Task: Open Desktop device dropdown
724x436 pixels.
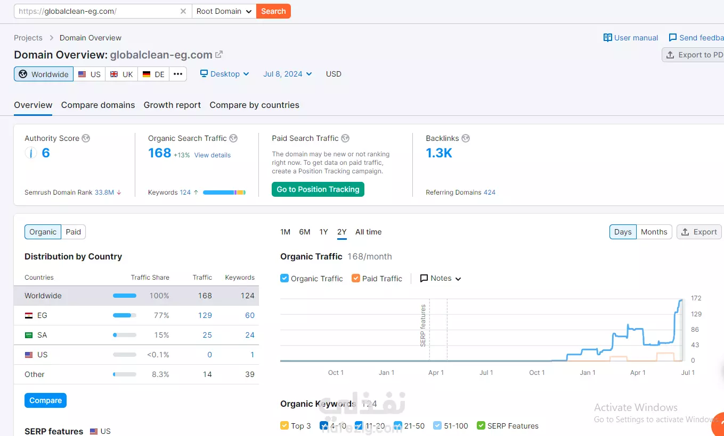Action: coord(225,74)
